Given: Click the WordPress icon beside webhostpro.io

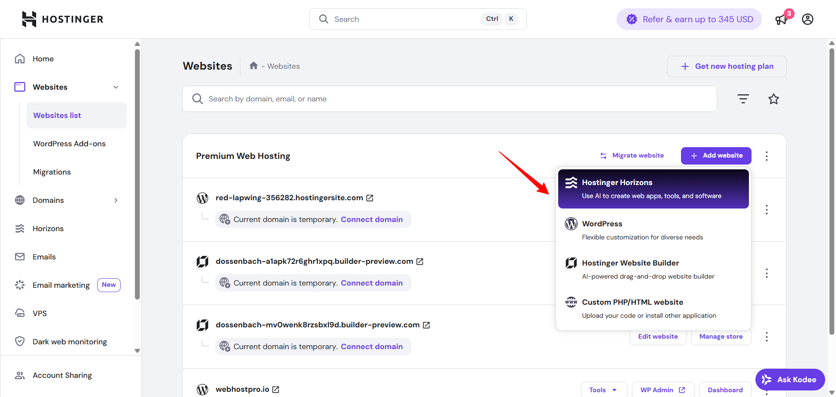Looking at the screenshot, I should [202, 390].
